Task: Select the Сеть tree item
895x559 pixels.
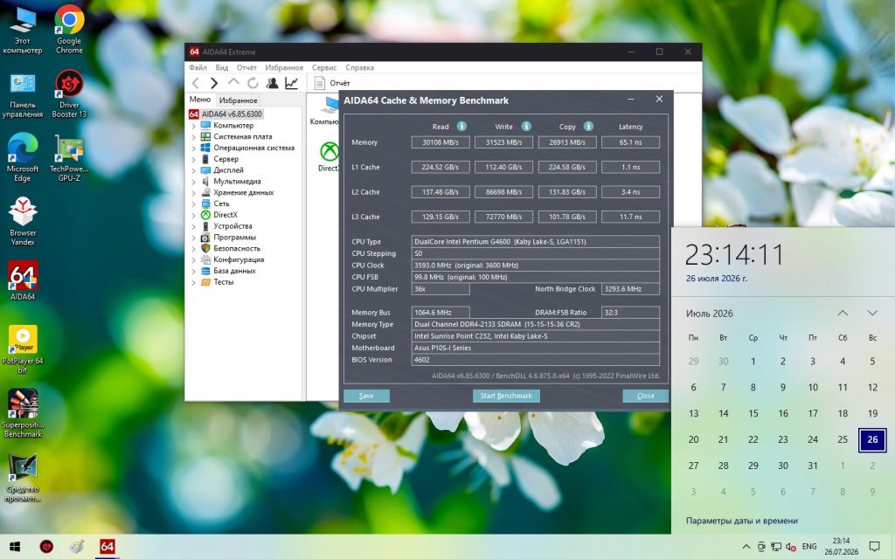Action: [221, 204]
